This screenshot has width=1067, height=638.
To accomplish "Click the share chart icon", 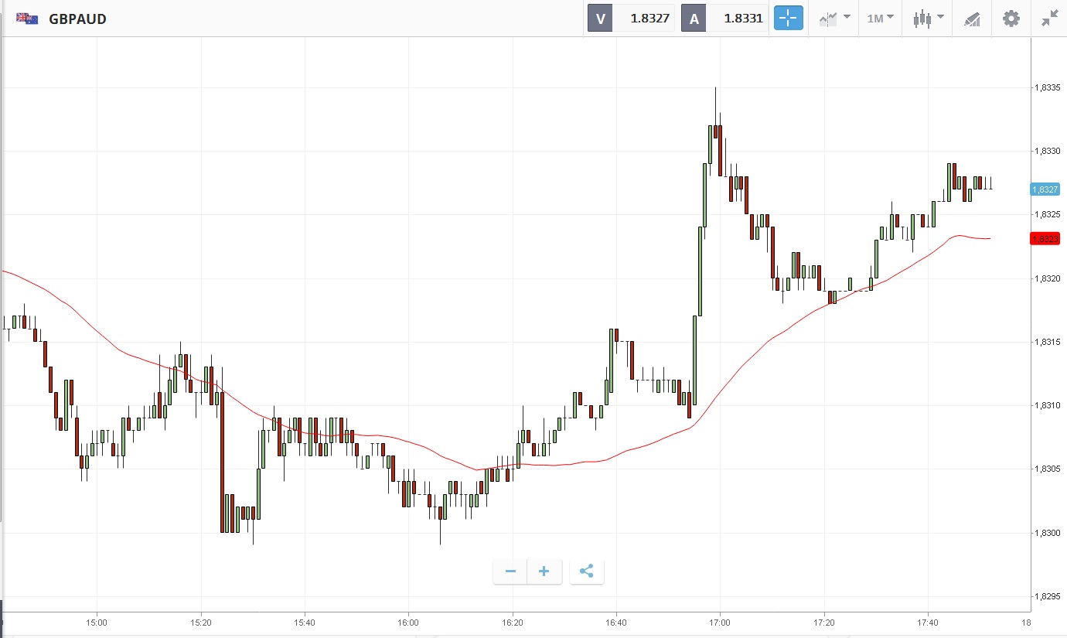I will point(586,571).
